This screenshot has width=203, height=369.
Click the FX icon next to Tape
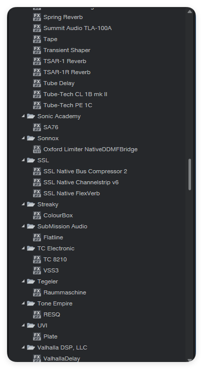[x=37, y=39]
